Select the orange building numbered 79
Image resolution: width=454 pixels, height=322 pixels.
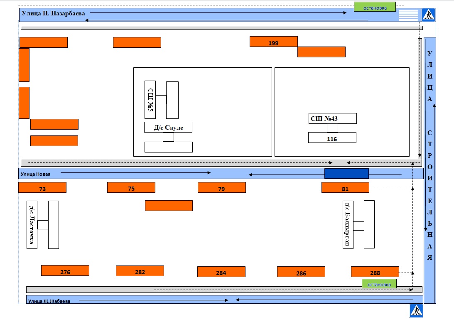pos(222,187)
